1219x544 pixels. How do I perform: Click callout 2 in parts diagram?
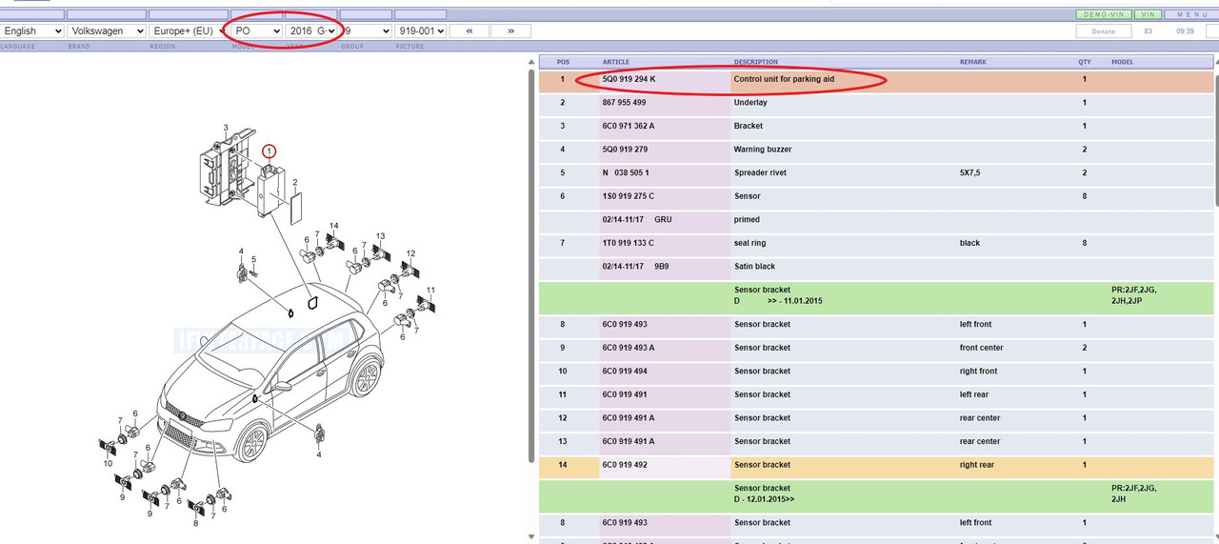[295, 182]
